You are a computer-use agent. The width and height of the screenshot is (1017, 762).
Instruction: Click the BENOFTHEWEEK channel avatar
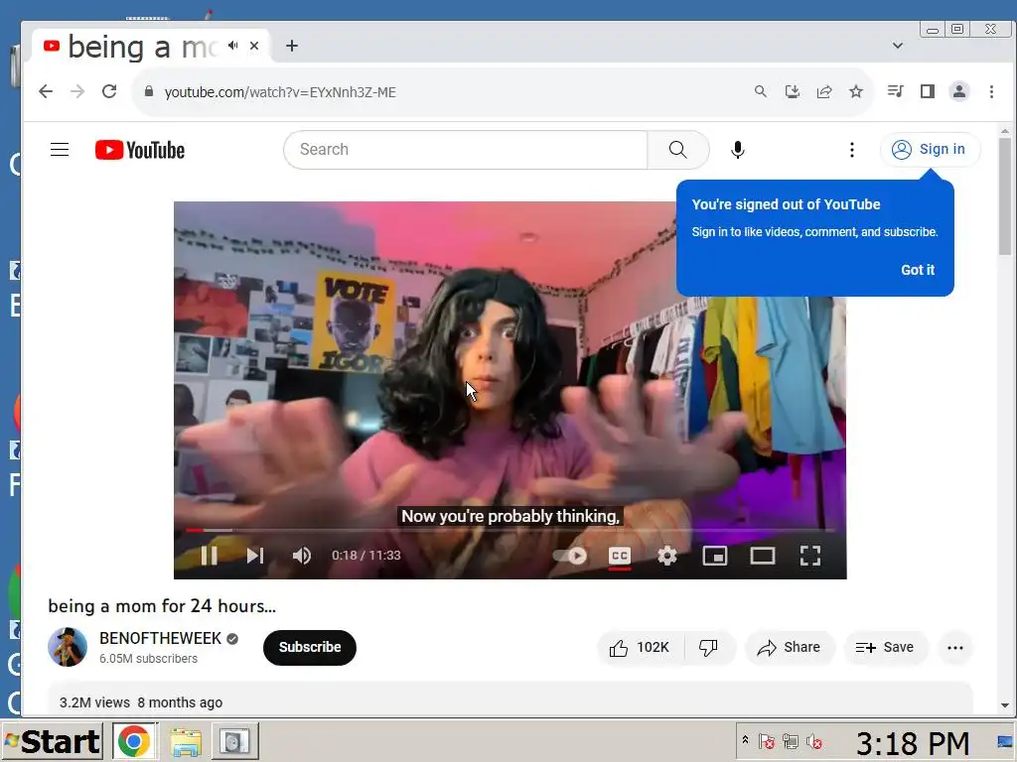point(68,647)
